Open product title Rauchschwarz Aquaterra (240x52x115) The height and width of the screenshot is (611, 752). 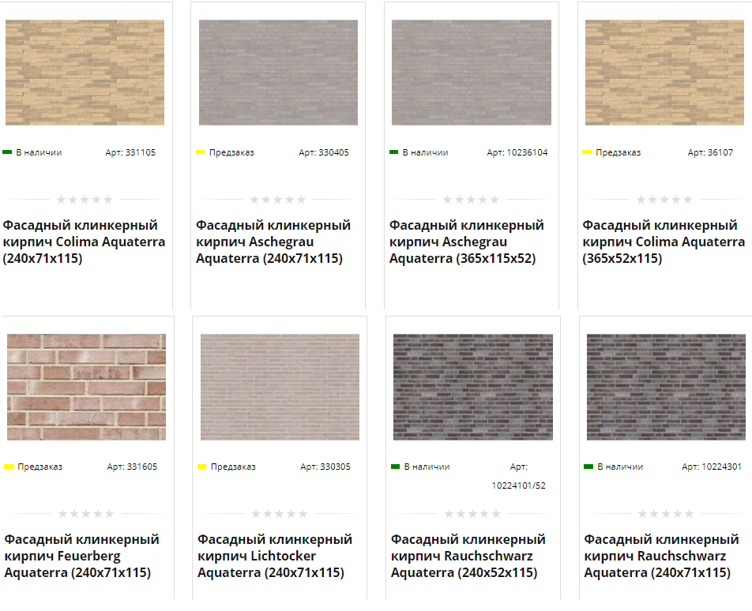(x=468, y=557)
